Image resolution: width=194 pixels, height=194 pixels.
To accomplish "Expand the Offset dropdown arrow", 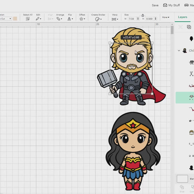I will pyautogui.click(x=85, y=19).
